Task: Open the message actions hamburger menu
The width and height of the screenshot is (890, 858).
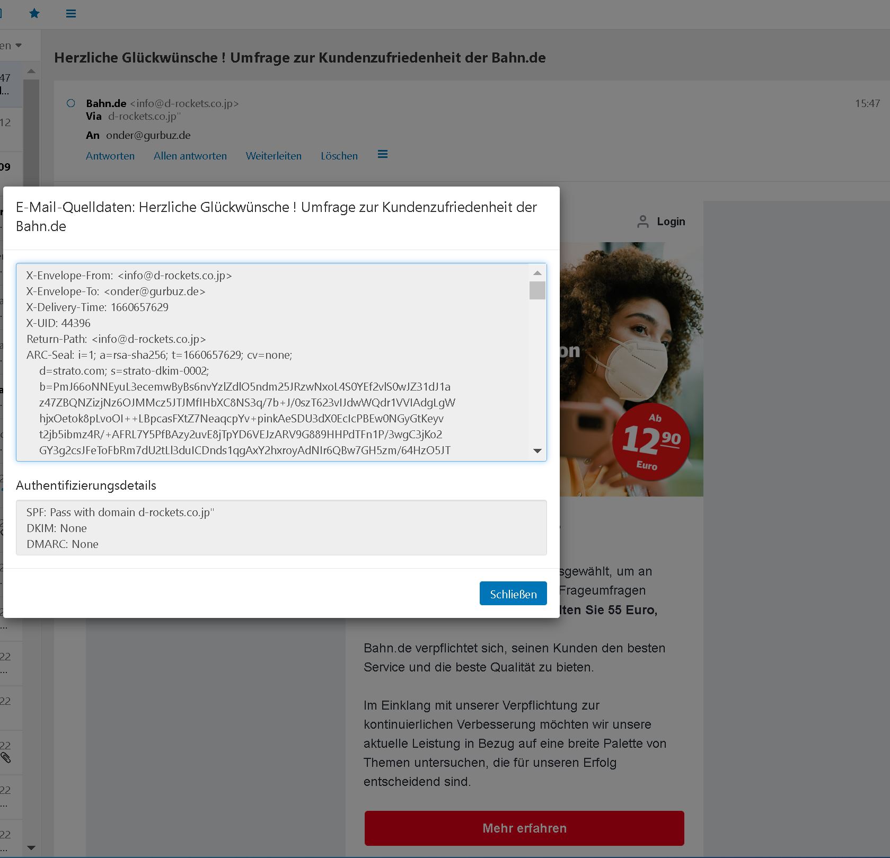Action: pos(383,154)
